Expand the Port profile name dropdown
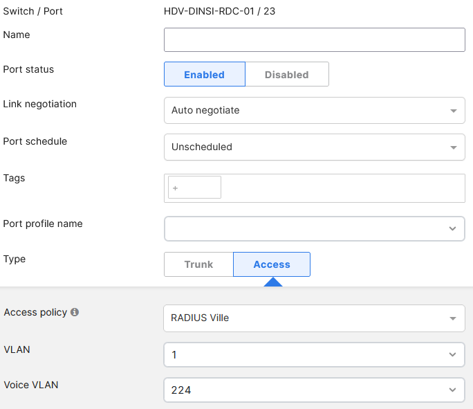The image size is (473, 409). pos(315,228)
